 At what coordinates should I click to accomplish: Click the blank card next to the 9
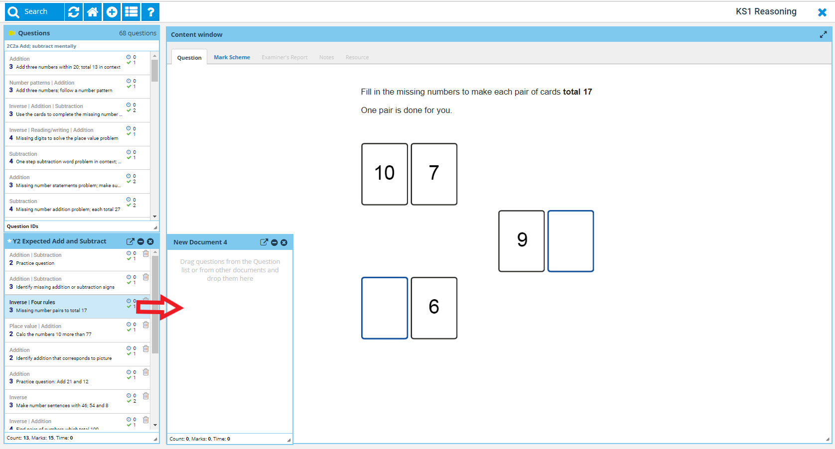click(570, 241)
